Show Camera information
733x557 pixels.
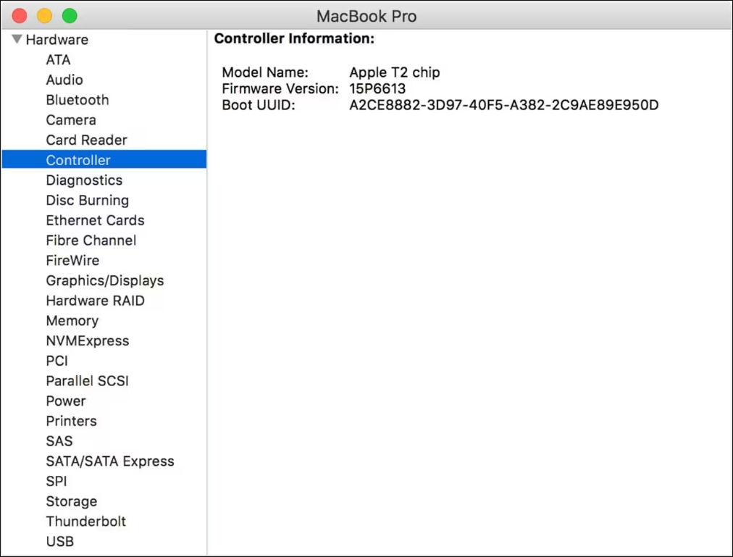tap(71, 120)
